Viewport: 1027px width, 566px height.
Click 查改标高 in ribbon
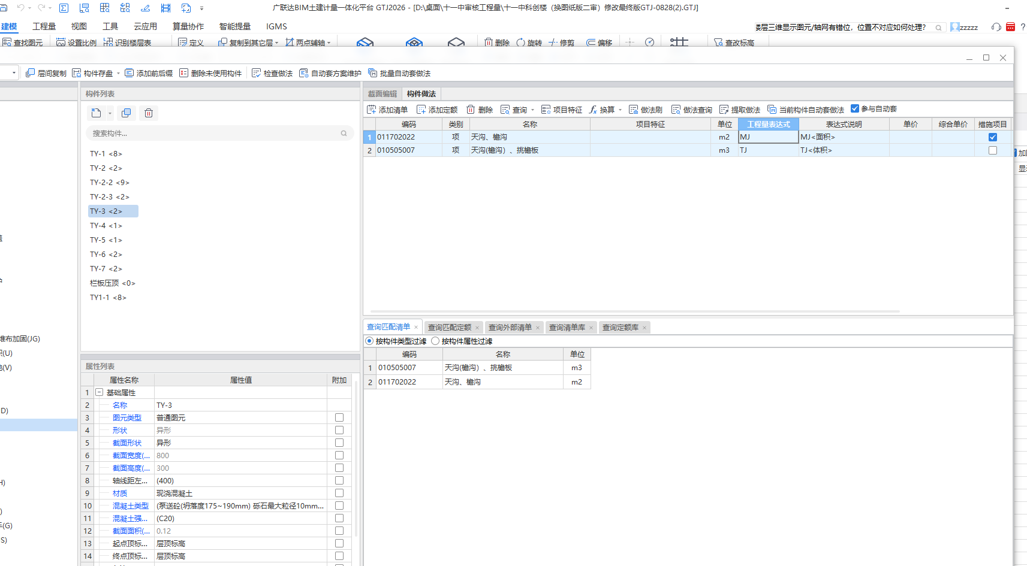click(x=734, y=43)
